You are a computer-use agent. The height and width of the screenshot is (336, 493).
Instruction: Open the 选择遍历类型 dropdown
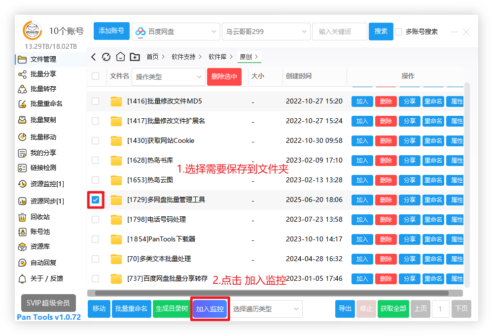(266, 309)
